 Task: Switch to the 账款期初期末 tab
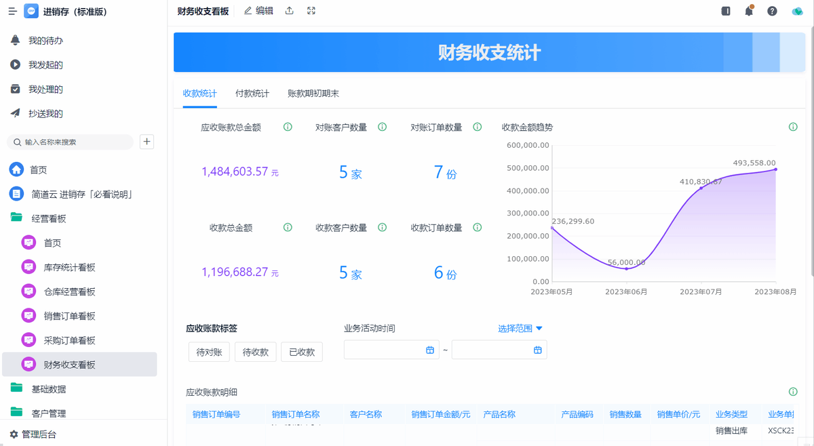point(313,94)
